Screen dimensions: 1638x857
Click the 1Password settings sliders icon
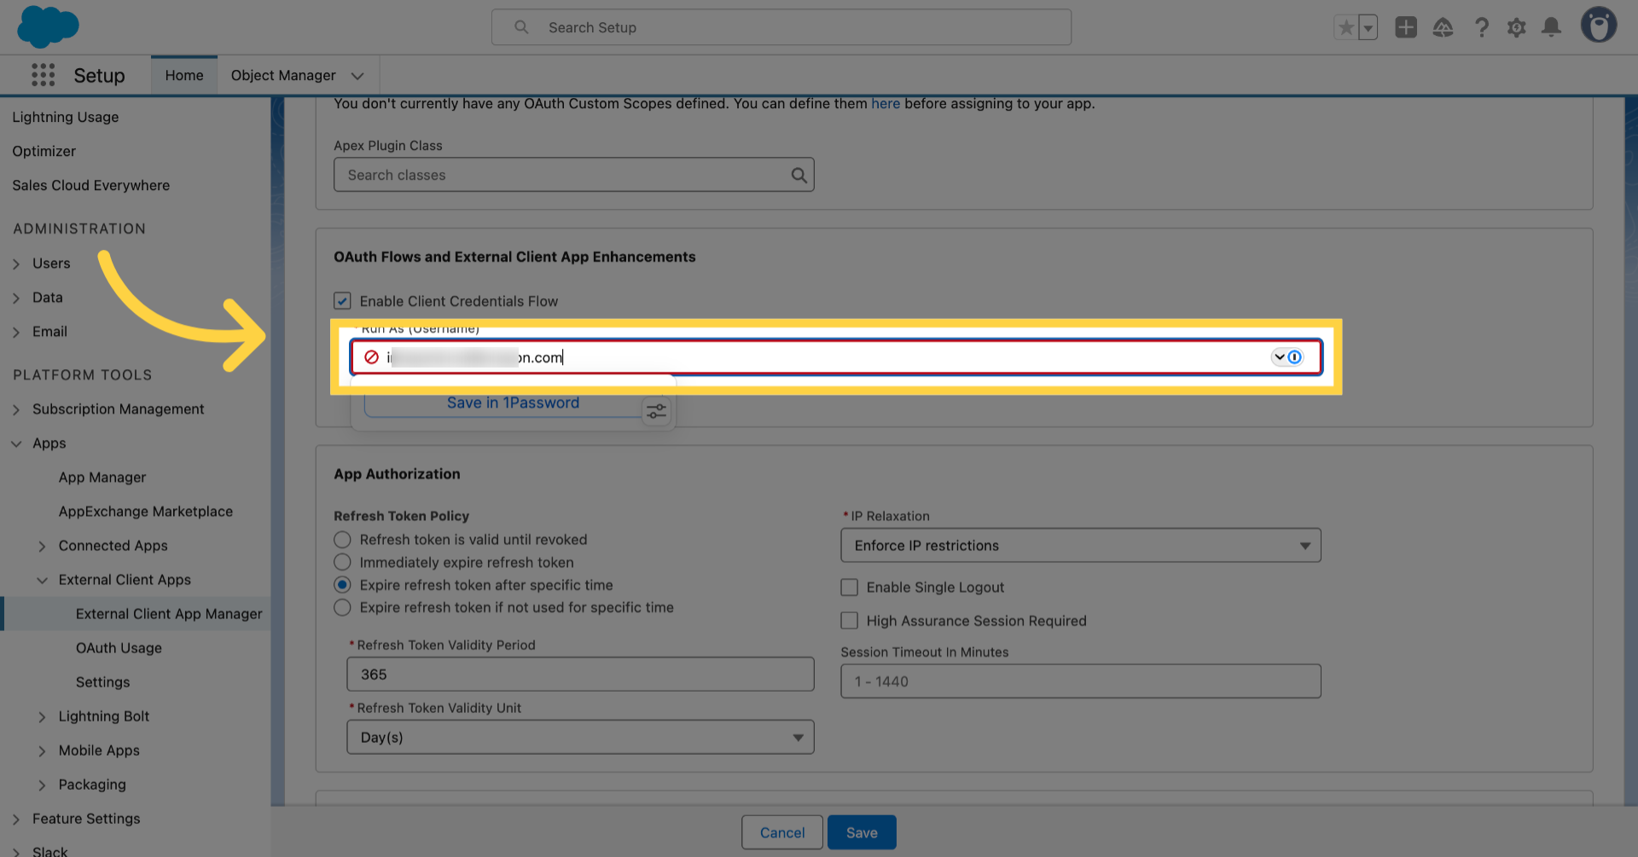click(x=656, y=412)
